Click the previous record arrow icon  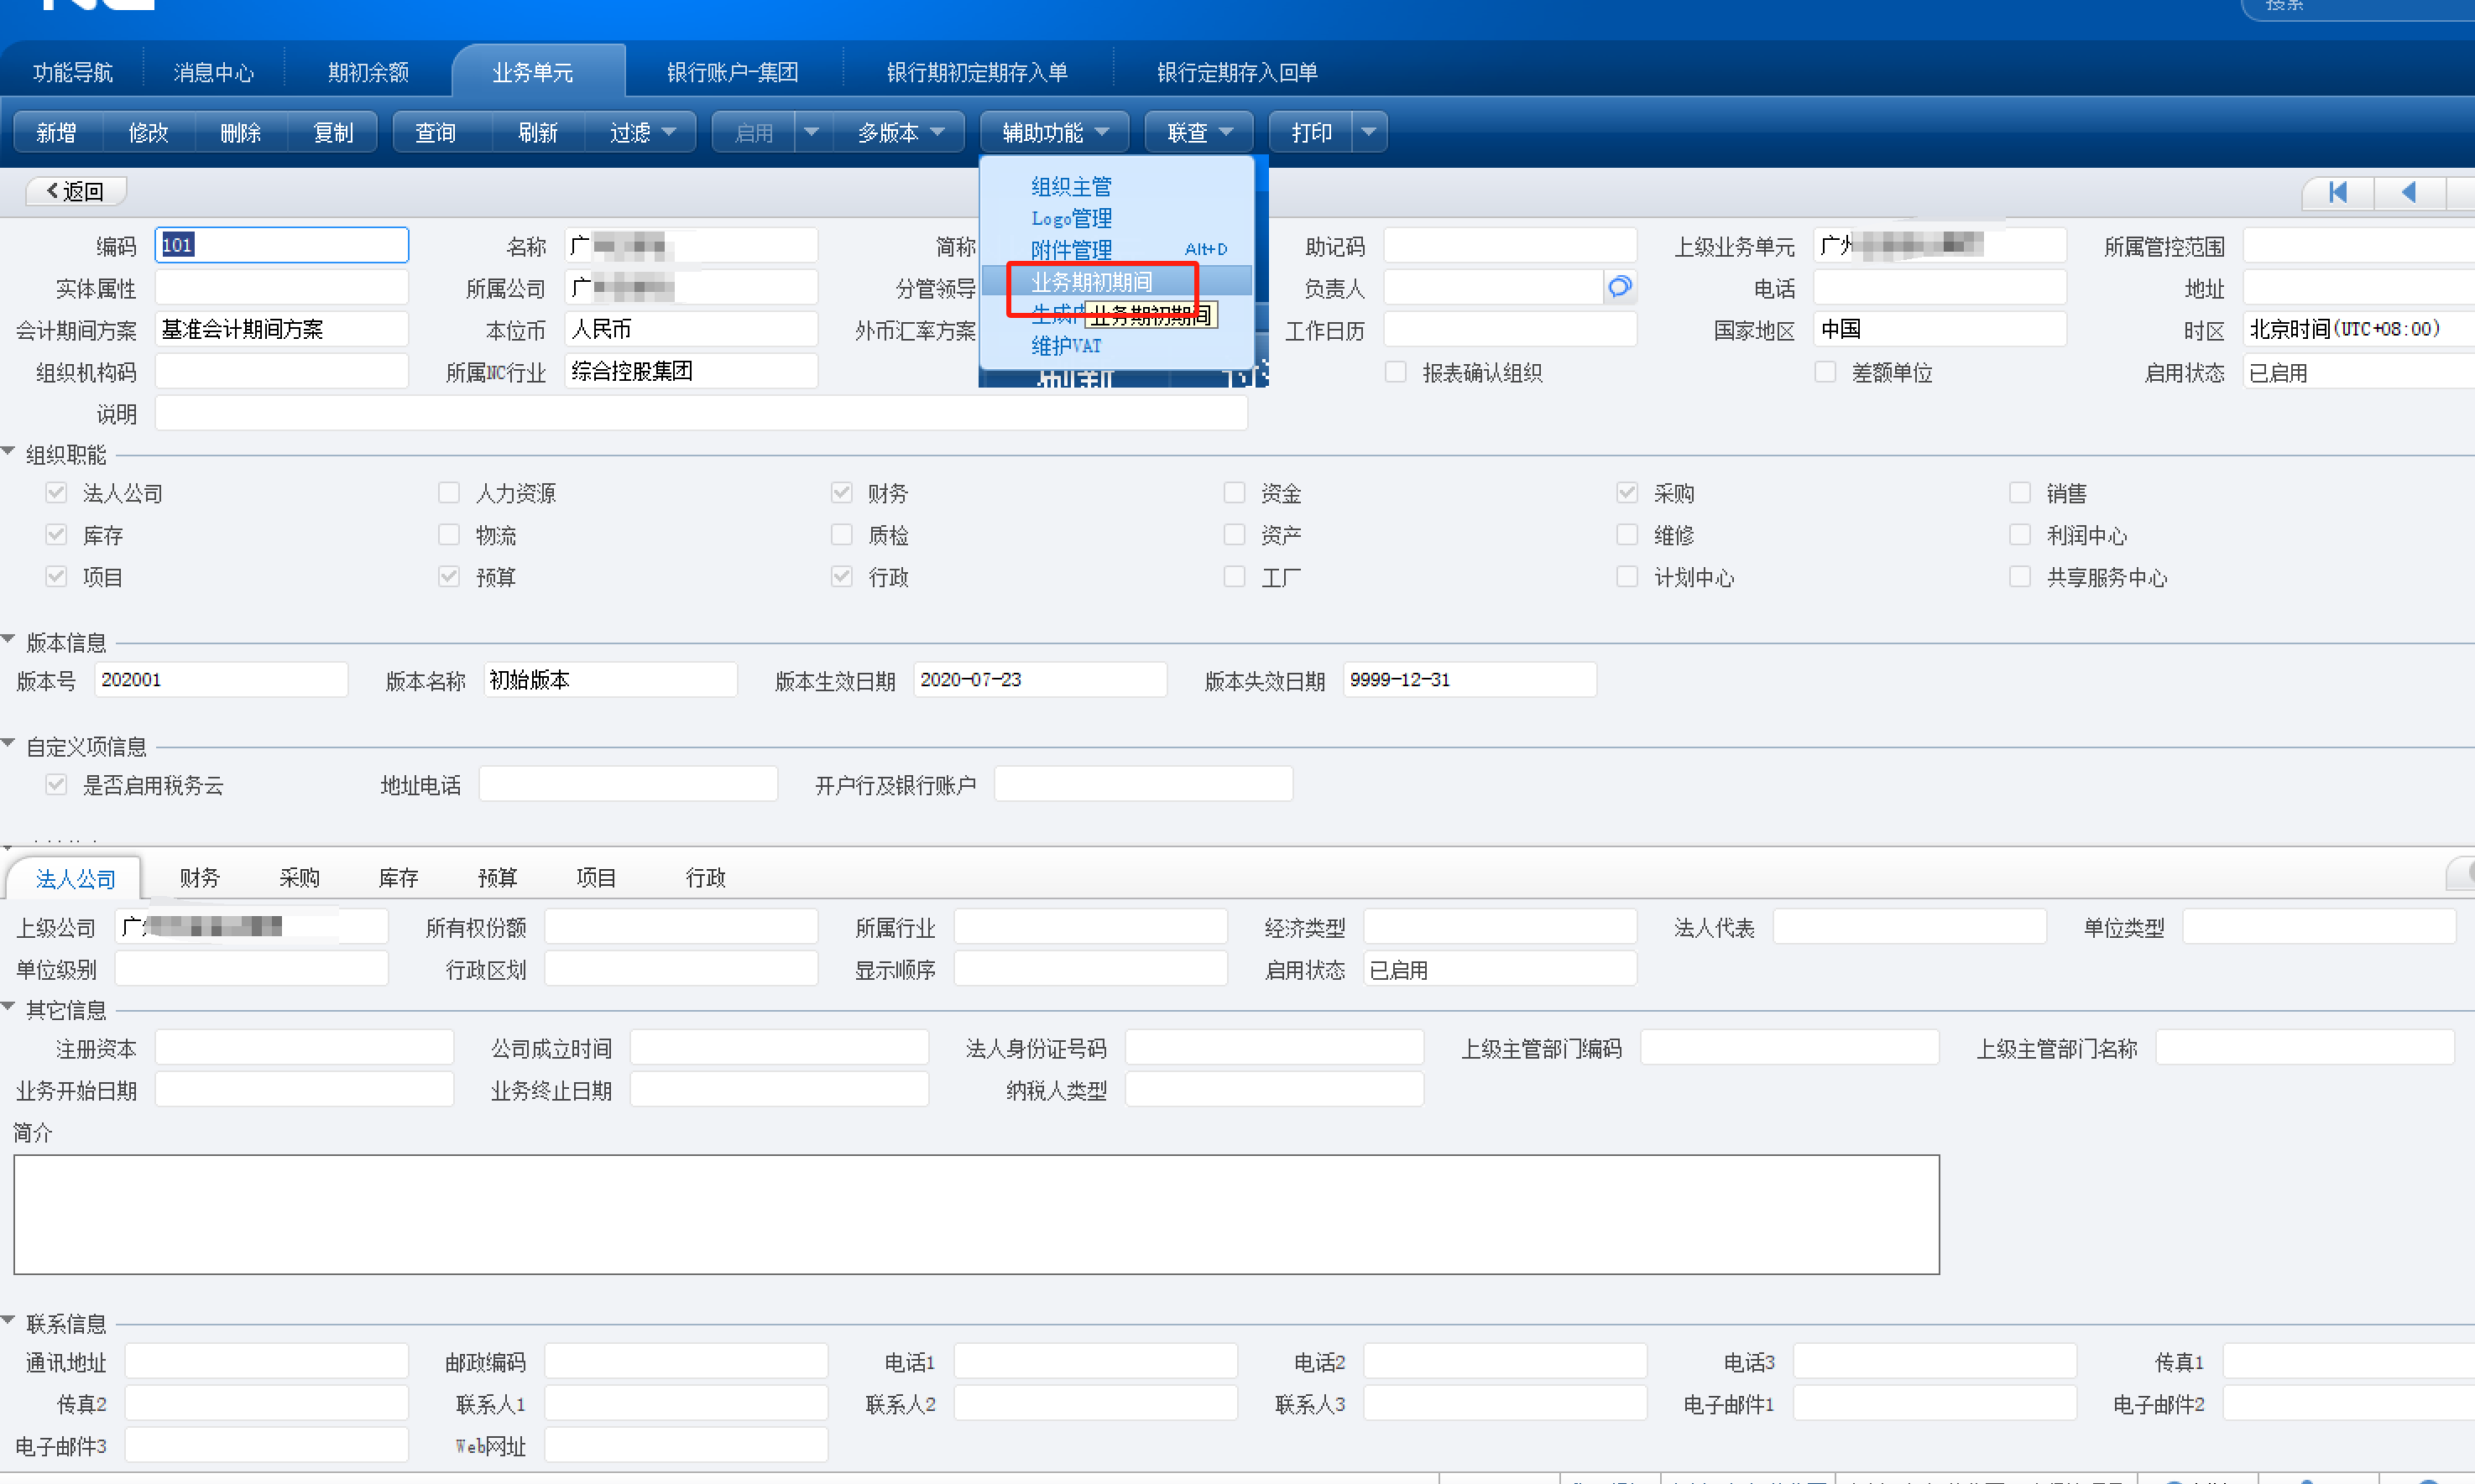coord(2408,192)
